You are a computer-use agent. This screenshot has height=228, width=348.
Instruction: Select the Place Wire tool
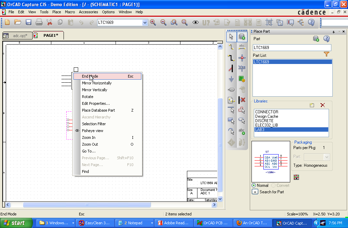pos(231,47)
